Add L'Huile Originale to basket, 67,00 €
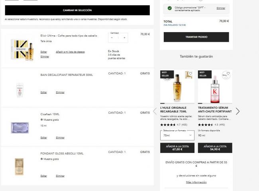The image size is (259, 191). (x=177, y=148)
